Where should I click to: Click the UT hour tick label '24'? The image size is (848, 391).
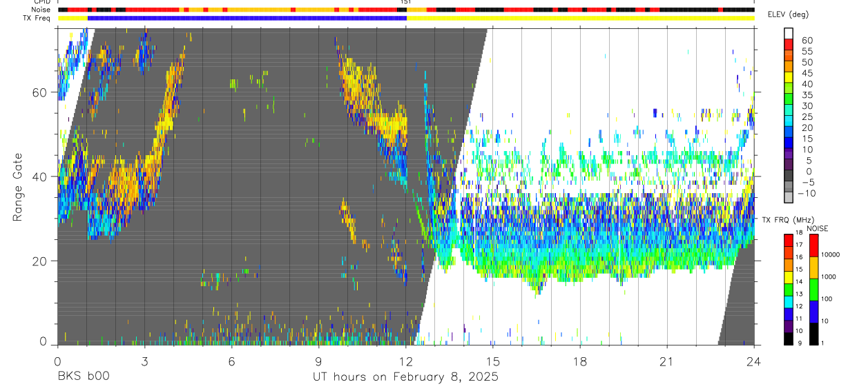coord(754,361)
